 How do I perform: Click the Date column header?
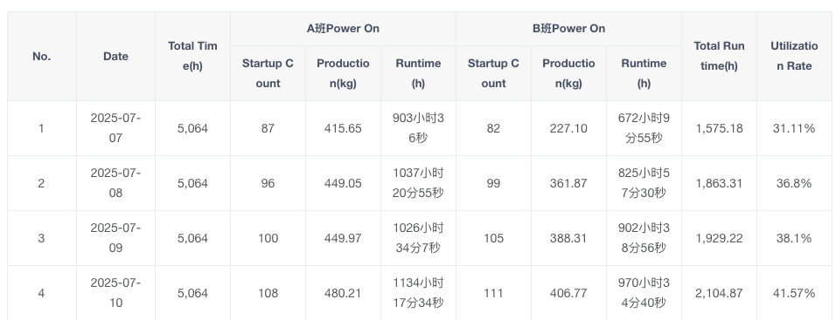coord(115,57)
